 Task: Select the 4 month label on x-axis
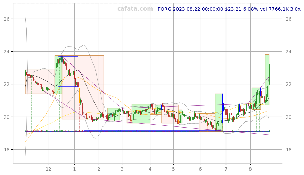(x=150, y=169)
